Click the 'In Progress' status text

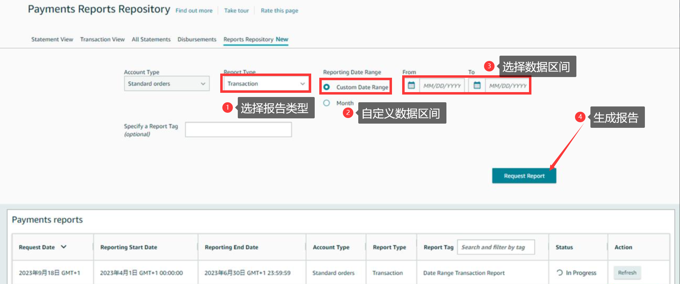581,273
